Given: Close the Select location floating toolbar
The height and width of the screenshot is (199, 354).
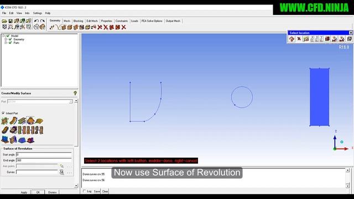Looking at the screenshot, I should pos(351,33).
